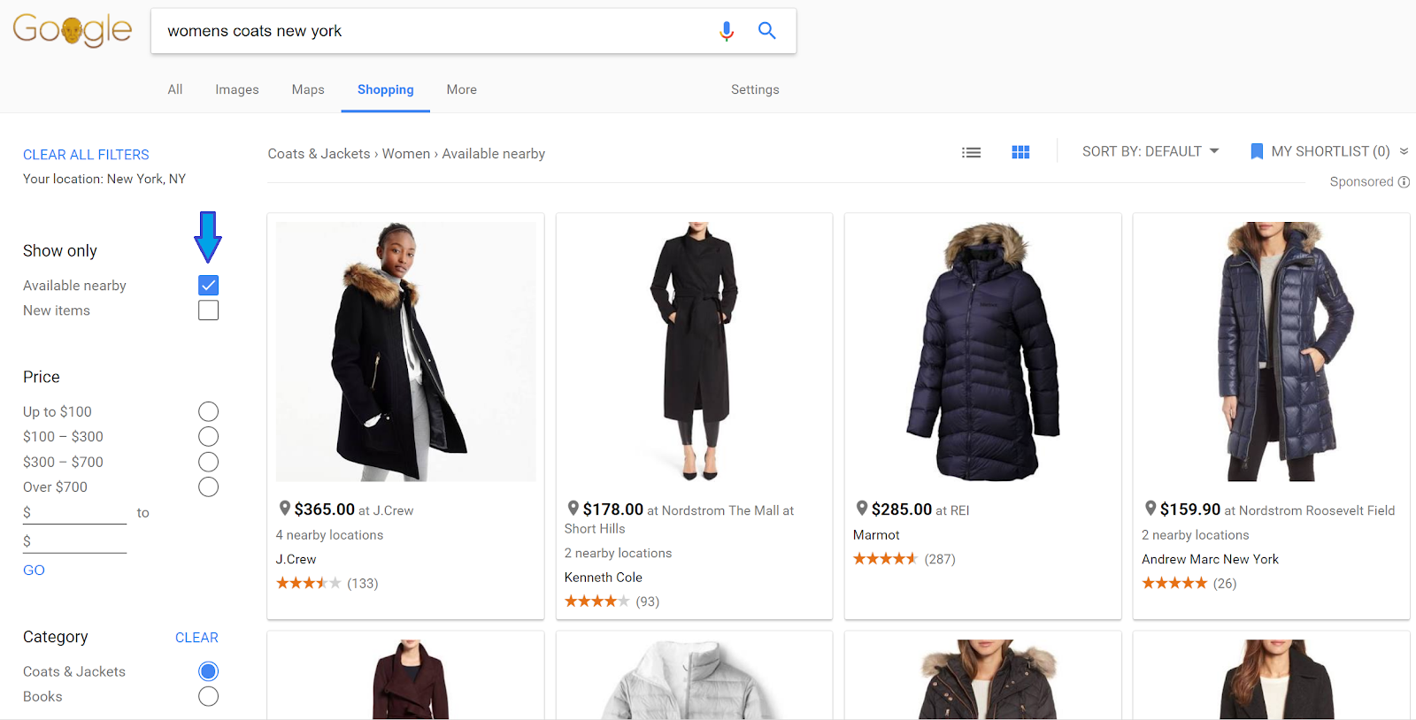Select $300 – $700 price range
The width and height of the screenshot is (1416, 720).
(x=208, y=462)
